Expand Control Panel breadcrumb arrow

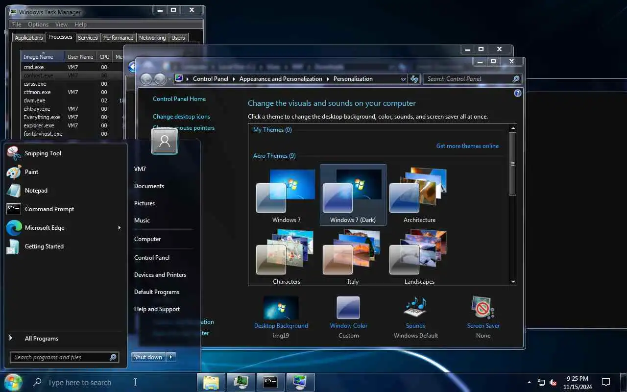coord(234,79)
